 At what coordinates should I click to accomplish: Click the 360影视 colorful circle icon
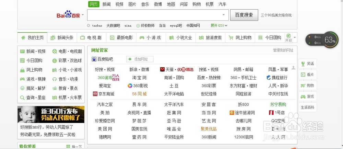point(130,86)
